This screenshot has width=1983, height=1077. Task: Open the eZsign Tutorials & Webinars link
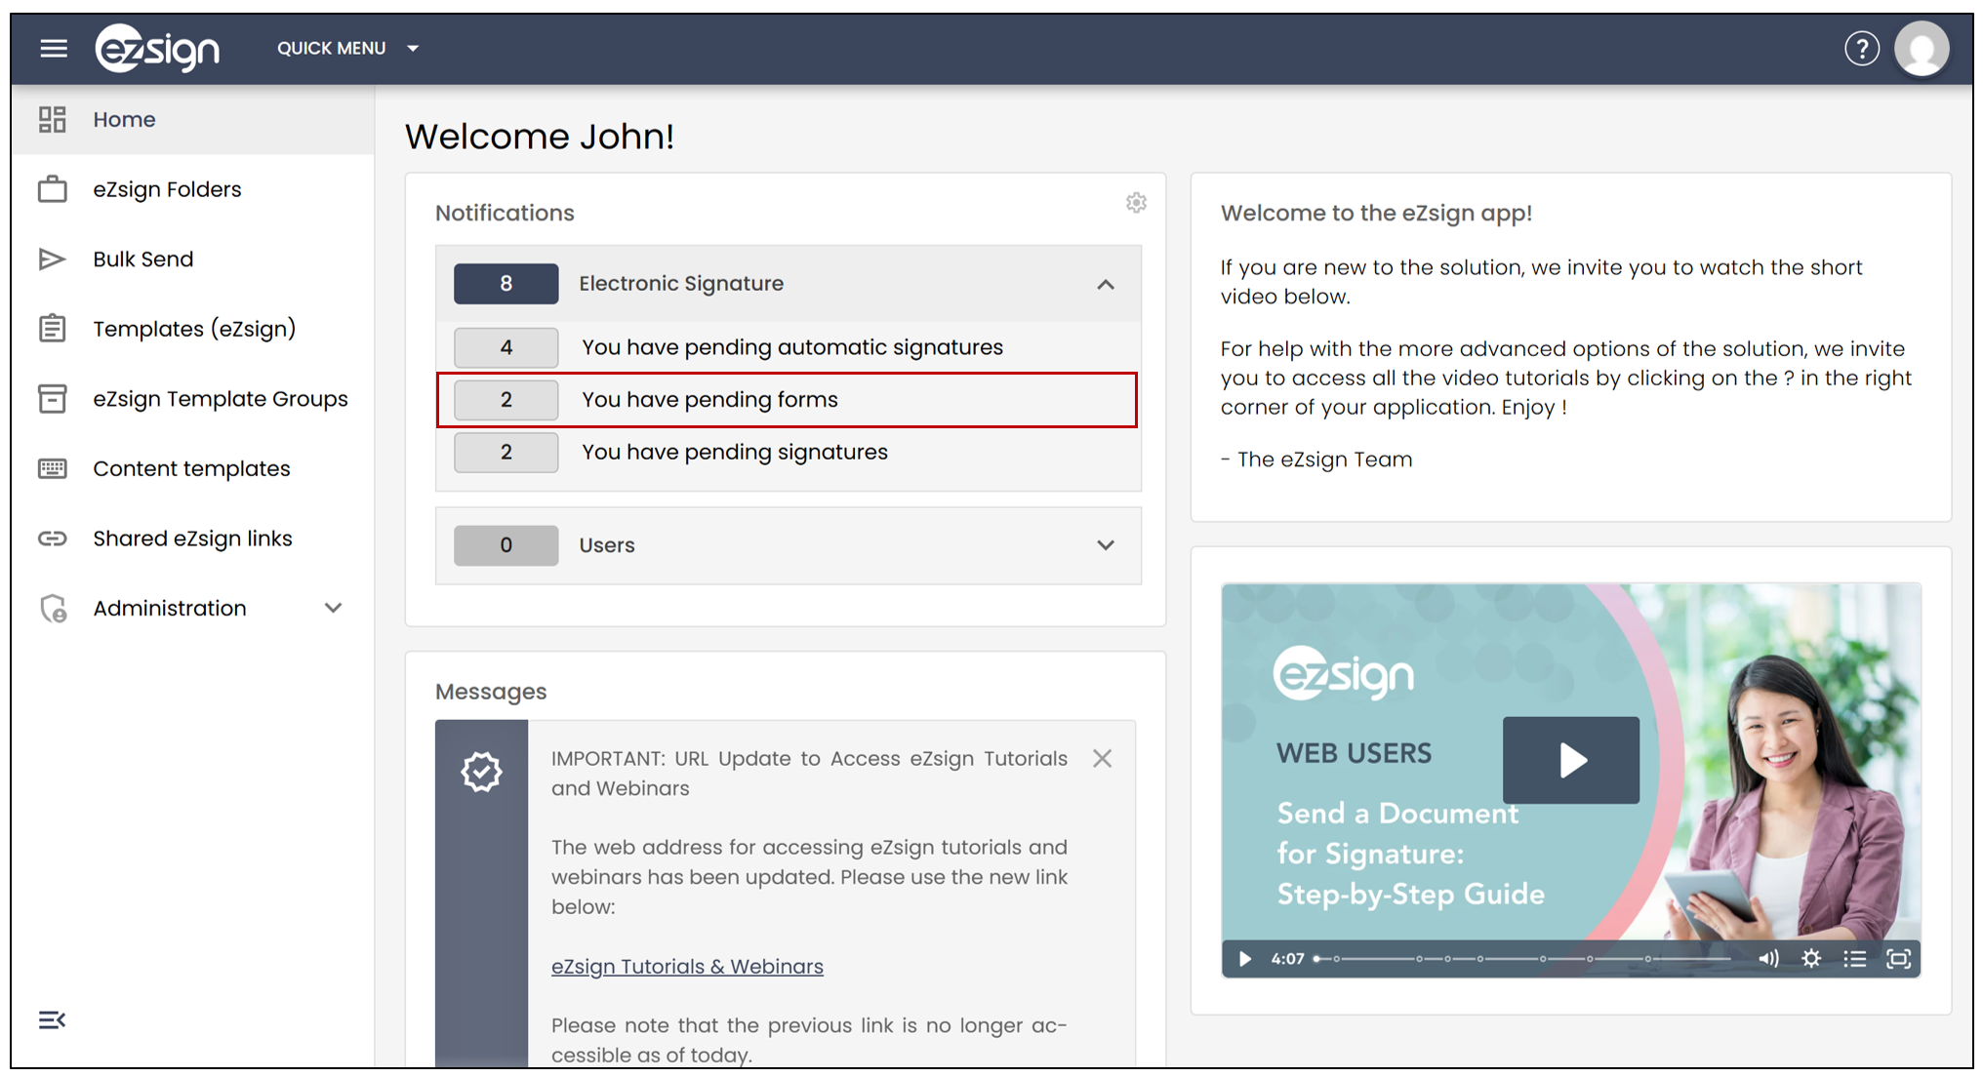[687, 967]
